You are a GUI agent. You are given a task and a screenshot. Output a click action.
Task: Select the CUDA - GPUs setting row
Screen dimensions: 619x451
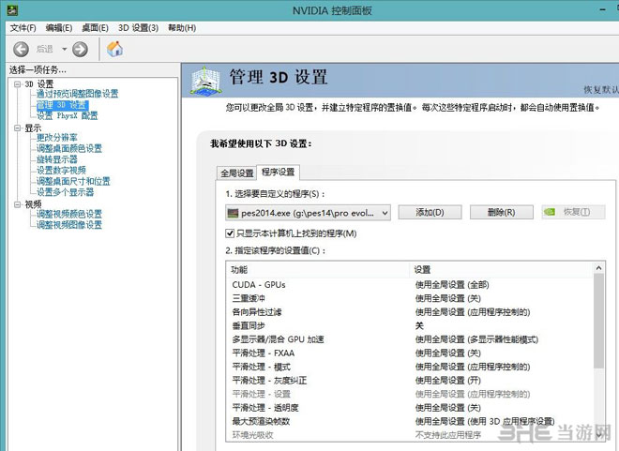point(409,285)
